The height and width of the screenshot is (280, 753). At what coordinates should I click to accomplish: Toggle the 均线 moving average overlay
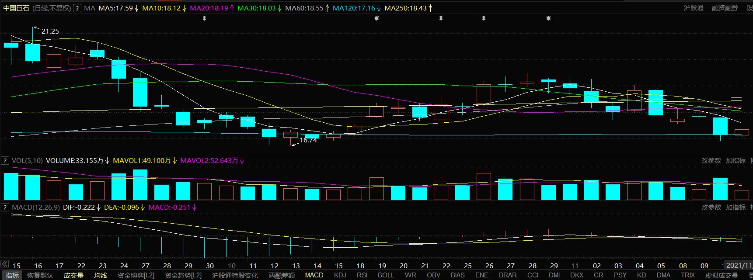101,275
